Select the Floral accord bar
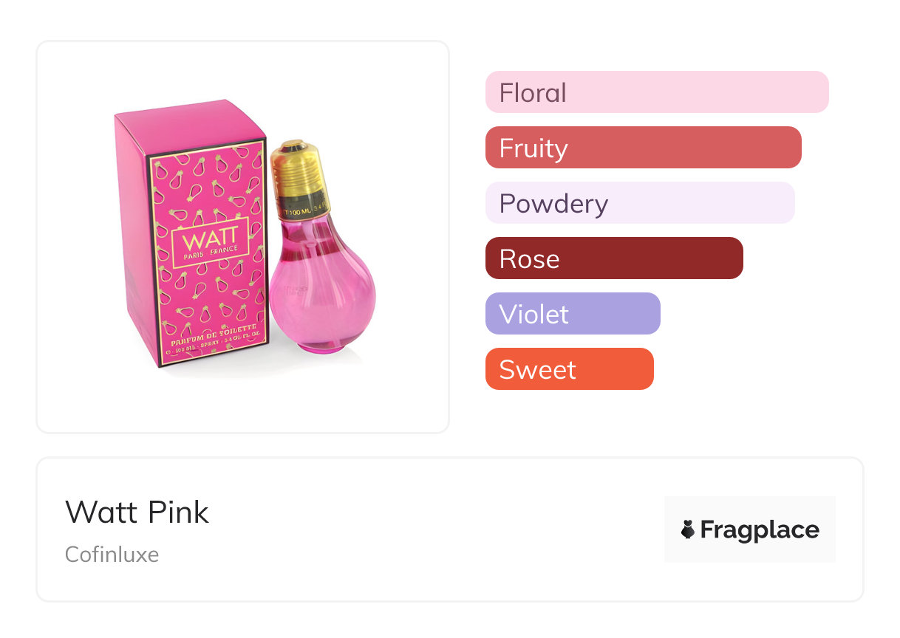 656,92
